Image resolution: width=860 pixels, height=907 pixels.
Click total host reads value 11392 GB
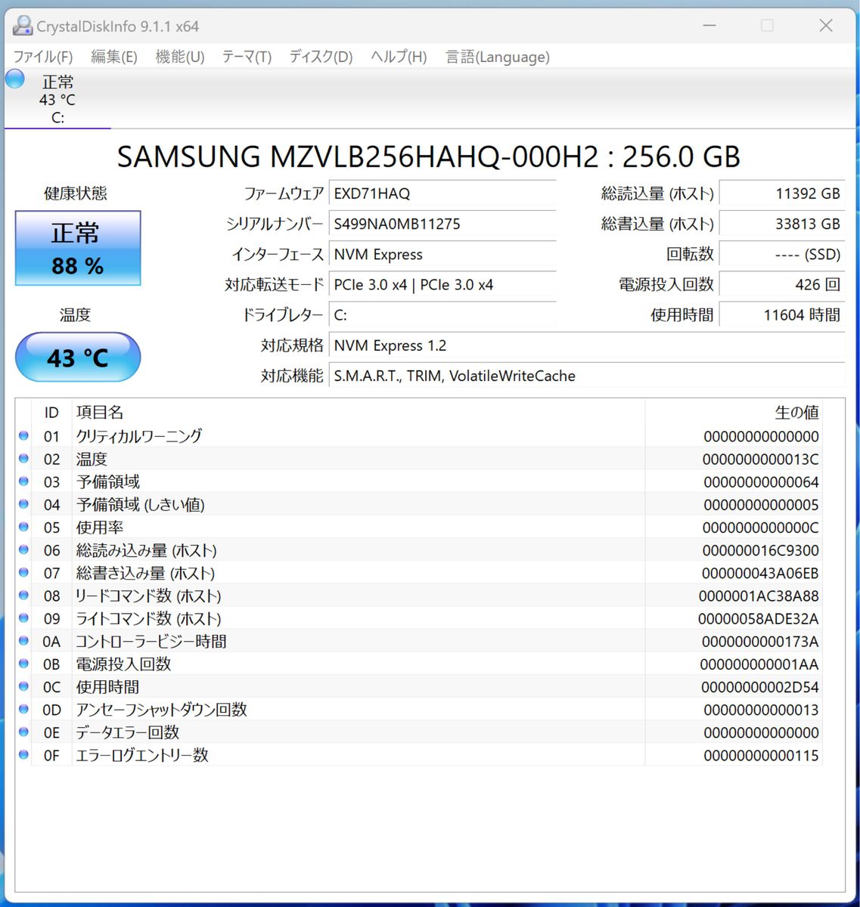click(x=782, y=193)
